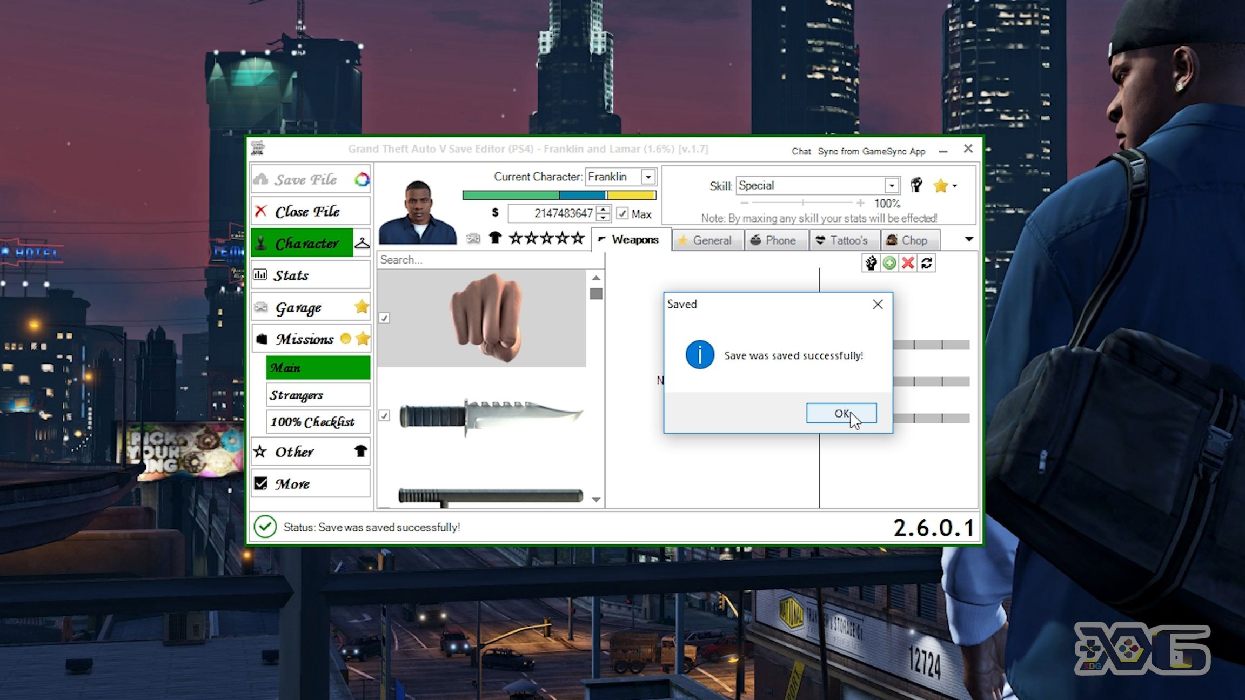Click the weapon list scroll down arrow
Screen dimensions: 1245x700
tap(596, 500)
